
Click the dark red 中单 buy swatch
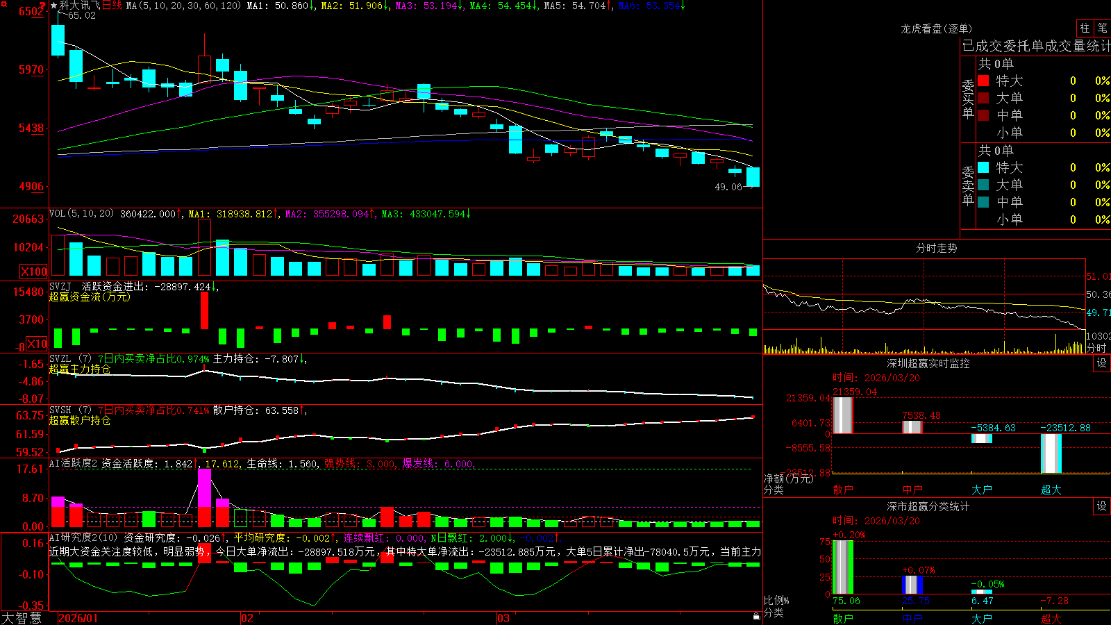tap(983, 115)
